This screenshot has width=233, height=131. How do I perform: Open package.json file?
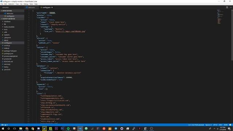(12, 53)
